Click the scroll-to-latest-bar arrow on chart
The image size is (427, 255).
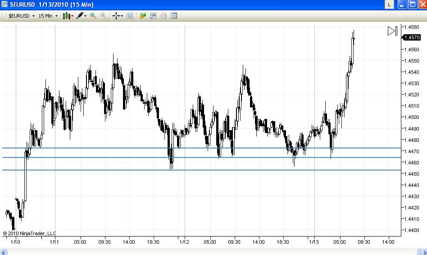click(392, 31)
